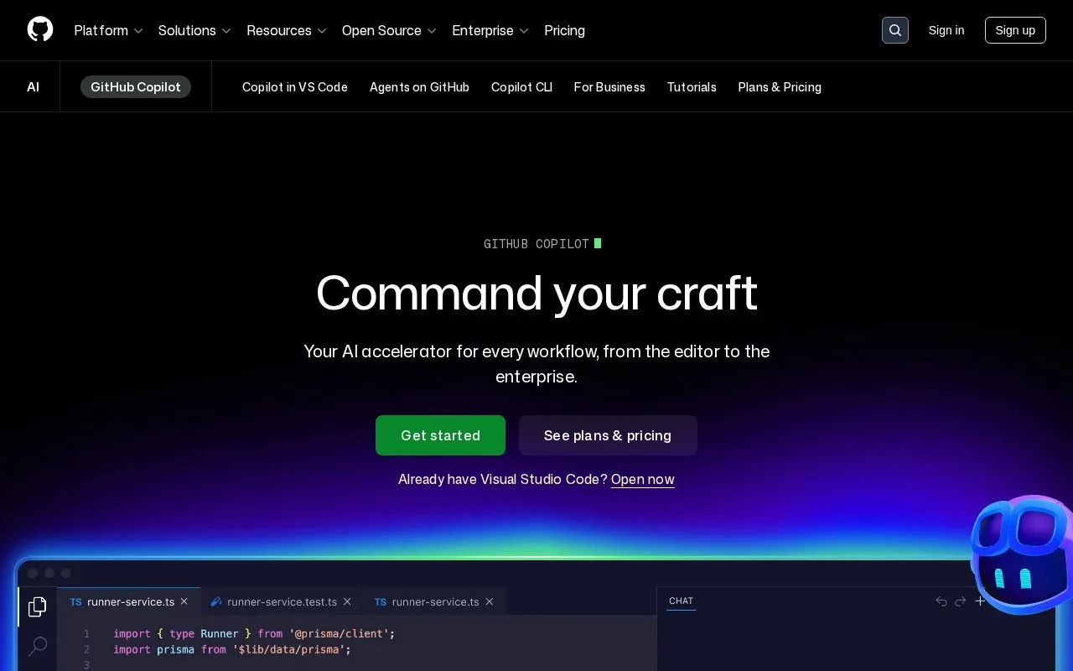Go to the GitHub homepage logo

click(x=40, y=30)
